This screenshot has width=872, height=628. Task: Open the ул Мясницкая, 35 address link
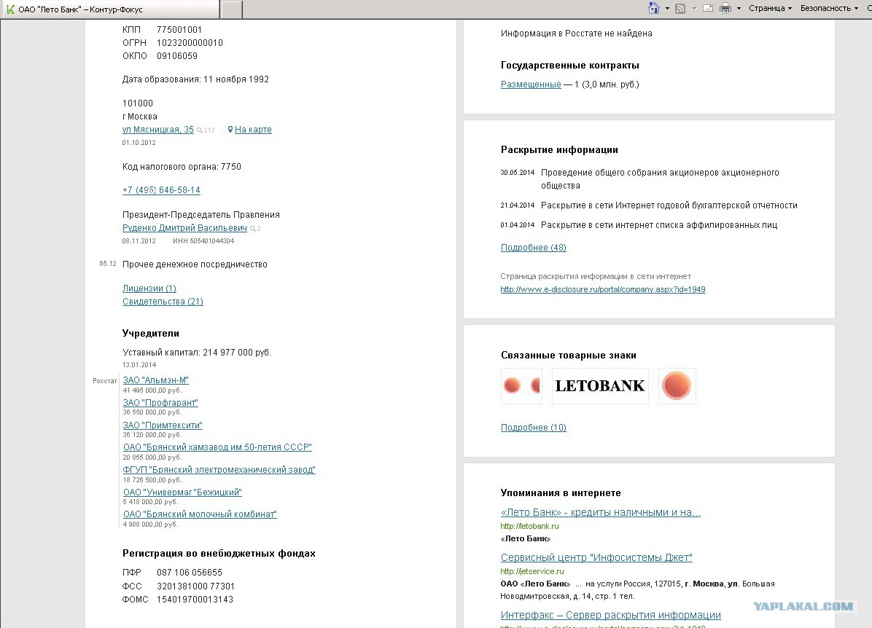(x=158, y=130)
